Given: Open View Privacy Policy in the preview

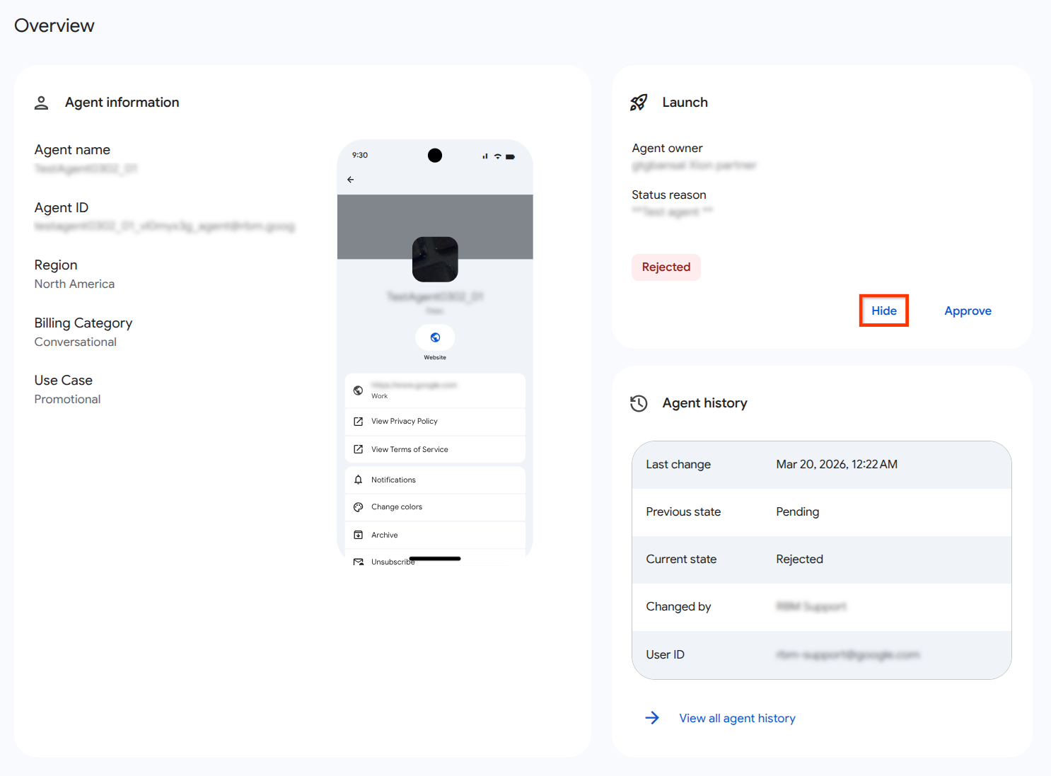Looking at the screenshot, I should 405,421.
